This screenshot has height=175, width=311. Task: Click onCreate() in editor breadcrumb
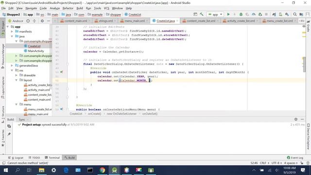pos(94,114)
